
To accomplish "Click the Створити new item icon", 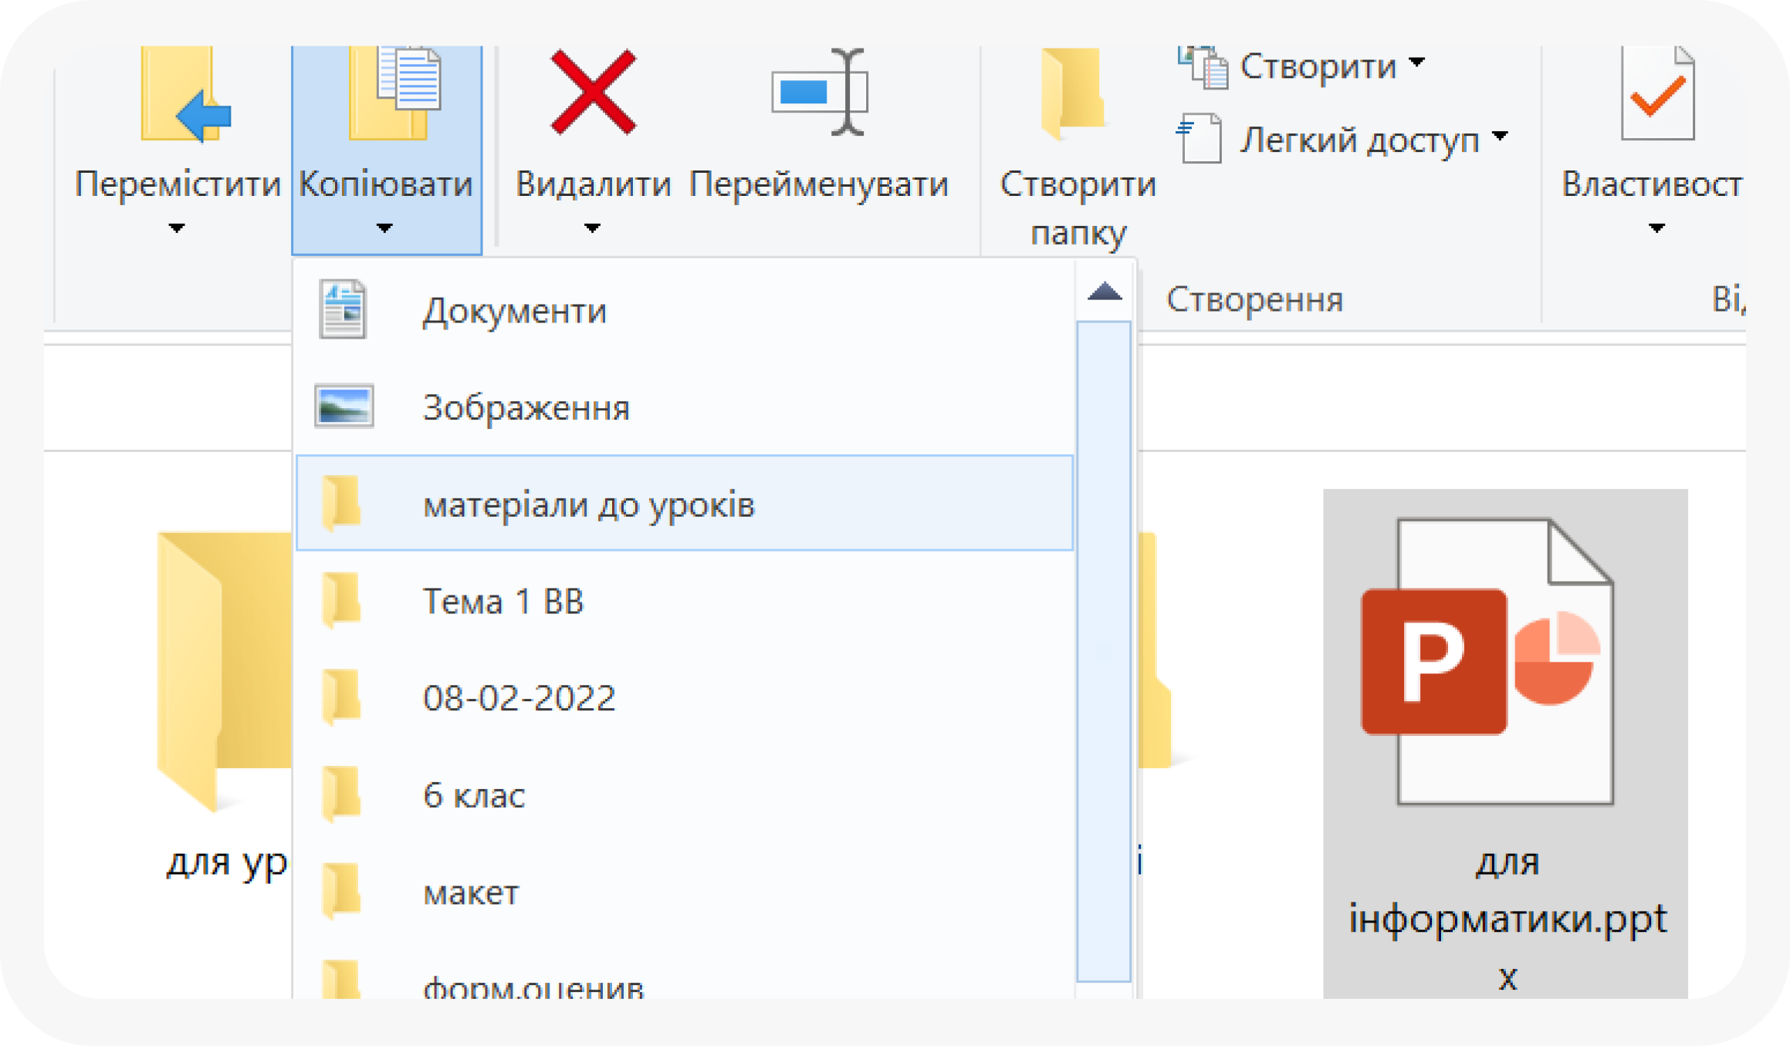I will point(1203,67).
